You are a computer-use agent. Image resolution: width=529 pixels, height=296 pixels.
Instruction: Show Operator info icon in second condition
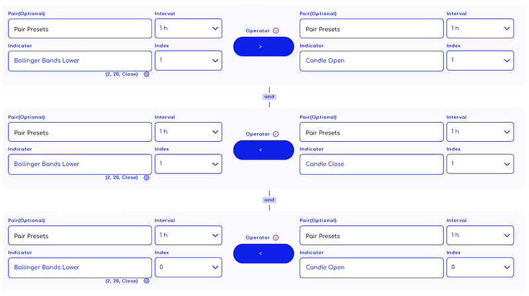click(276, 134)
